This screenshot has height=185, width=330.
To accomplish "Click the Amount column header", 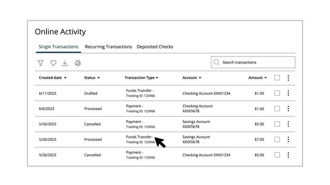I will 257,78.
